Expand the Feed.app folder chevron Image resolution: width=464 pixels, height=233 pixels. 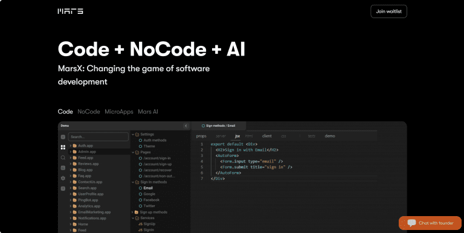tap(71, 158)
